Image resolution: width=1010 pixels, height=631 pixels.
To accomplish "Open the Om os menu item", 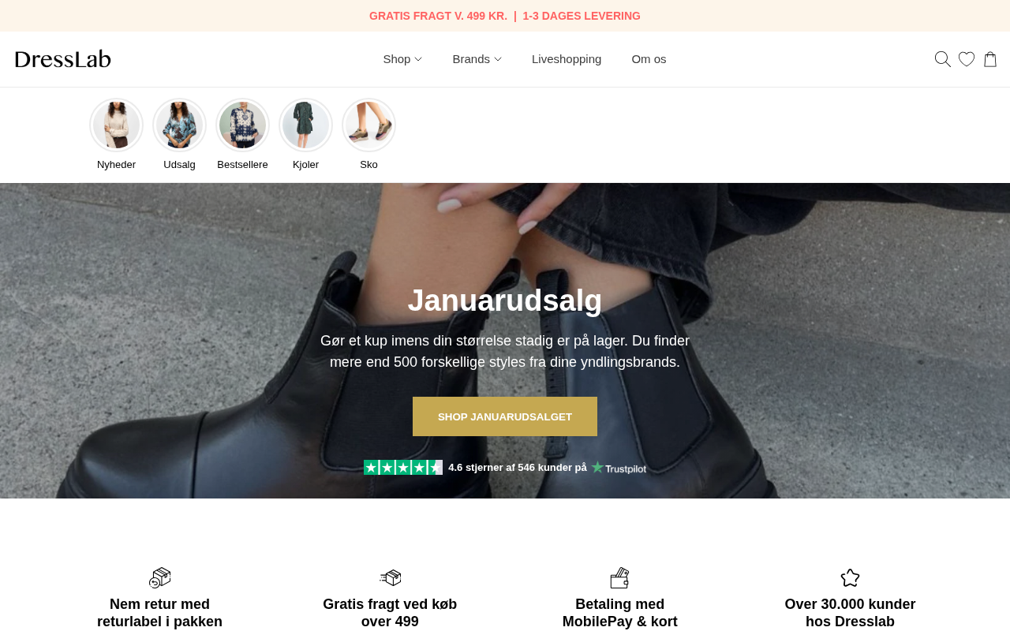I will click(x=649, y=59).
